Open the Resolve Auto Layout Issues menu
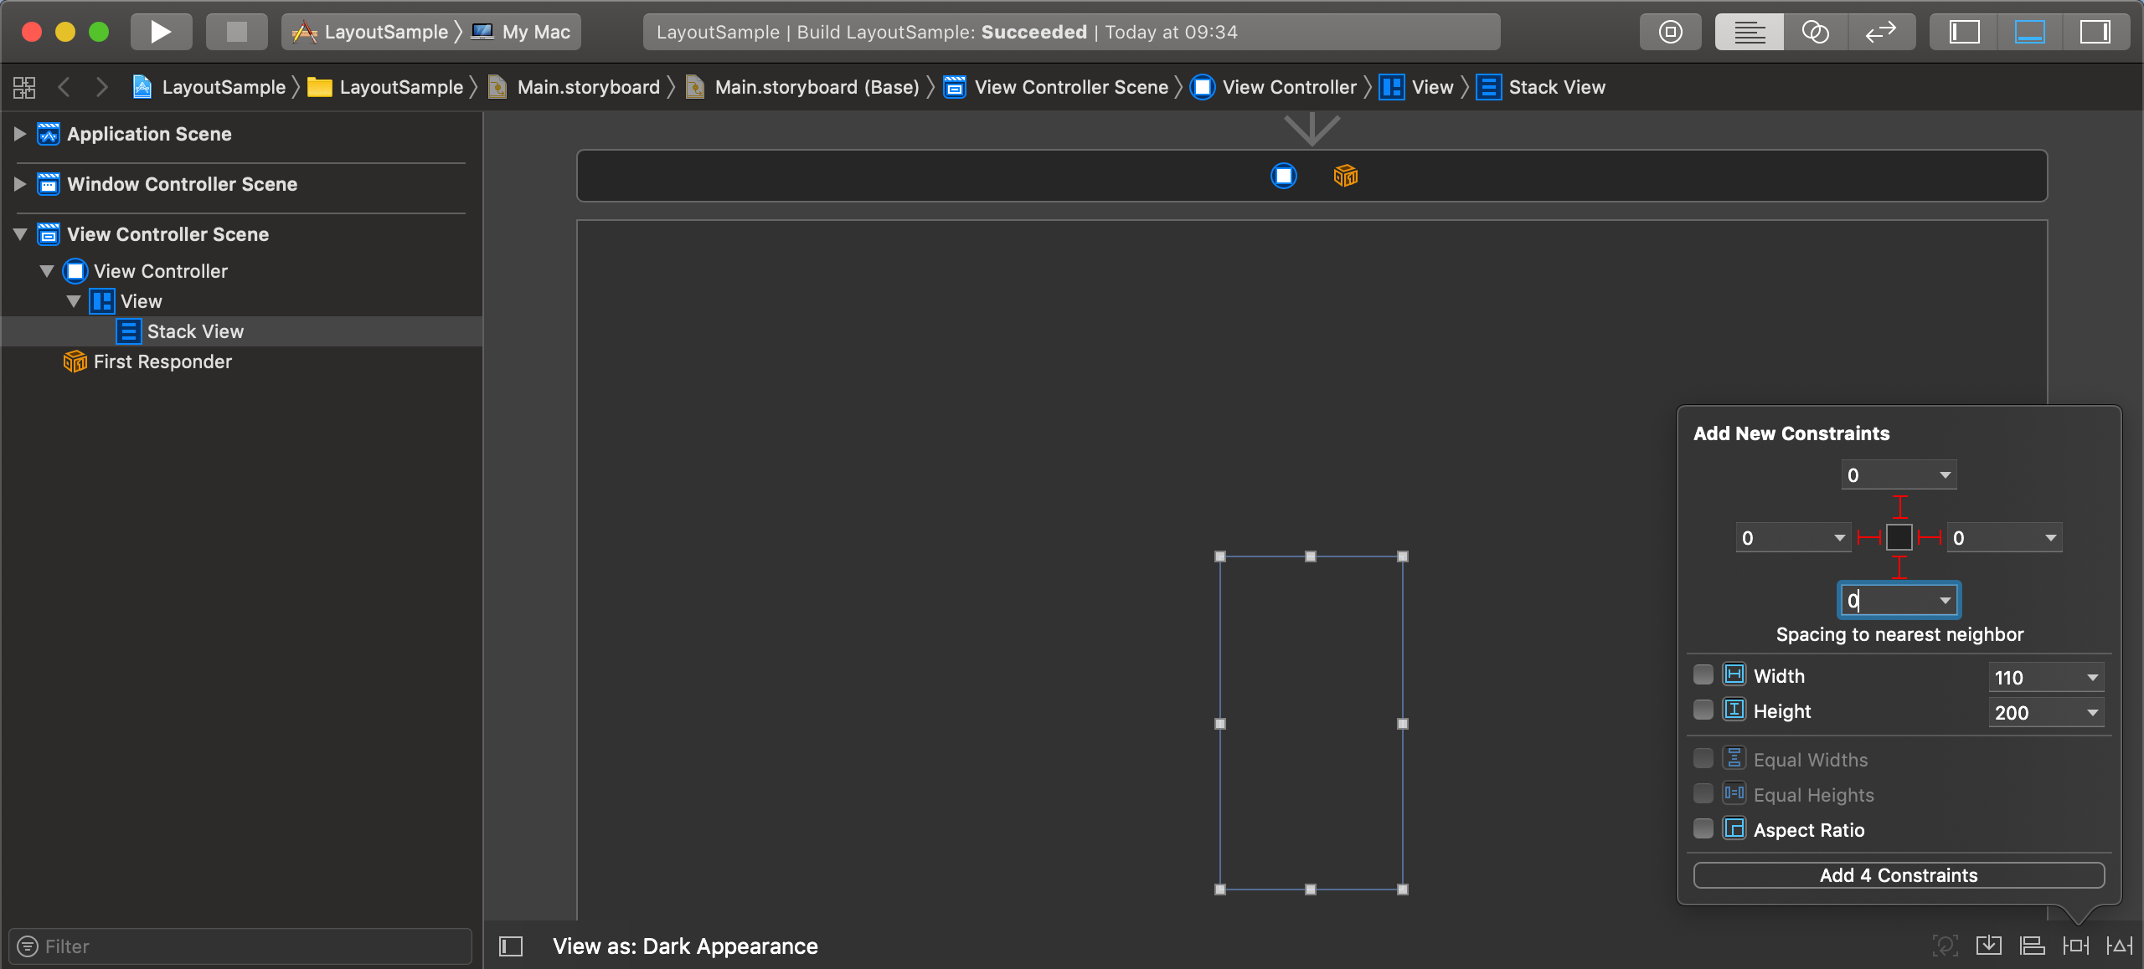This screenshot has height=969, width=2144. point(2121,946)
